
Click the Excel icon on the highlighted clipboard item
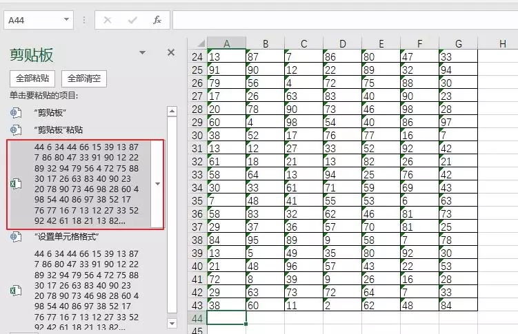coord(15,184)
